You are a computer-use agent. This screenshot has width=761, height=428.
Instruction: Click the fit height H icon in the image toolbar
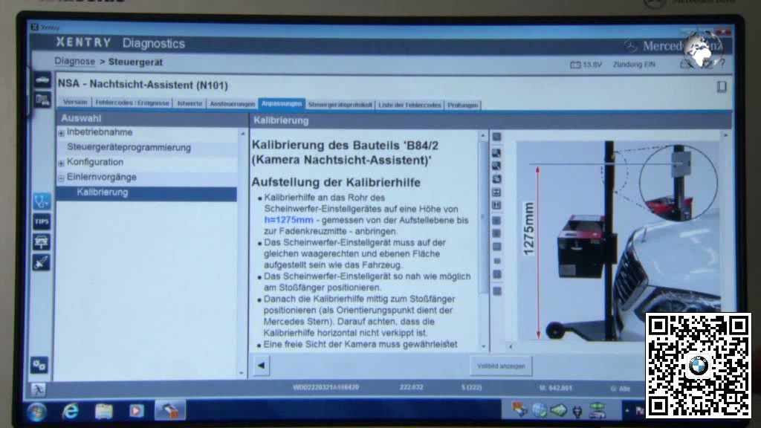pyautogui.click(x=496, y=205)
